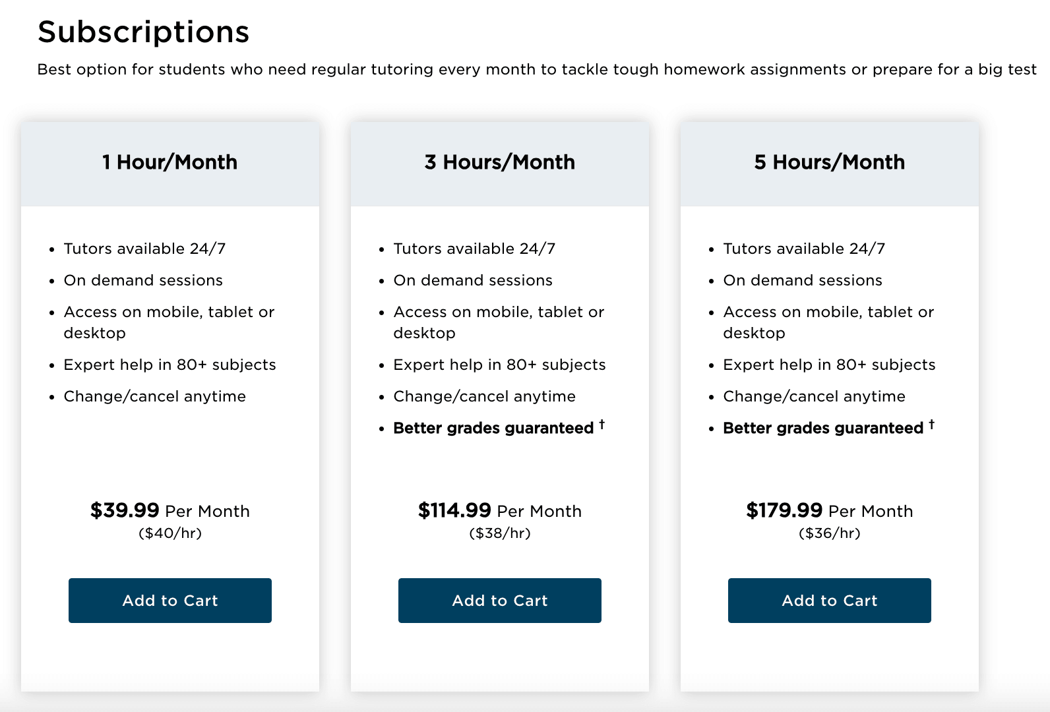Screen dimensions: 1050x712
Task: Select the 3 Hours/Month plan header
Action: (499, 162)
